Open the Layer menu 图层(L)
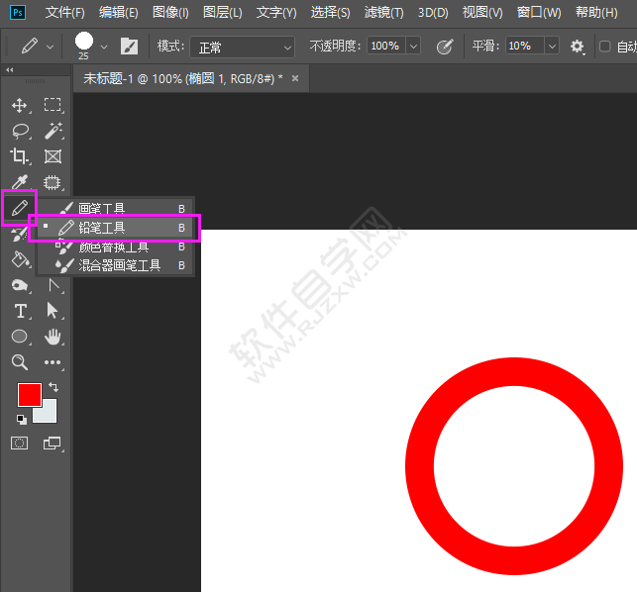The width and height of the screenshot is (637, 592). pos(223,13)
